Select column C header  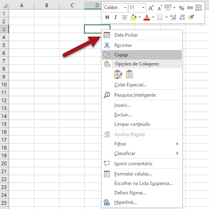coord(72,6)
